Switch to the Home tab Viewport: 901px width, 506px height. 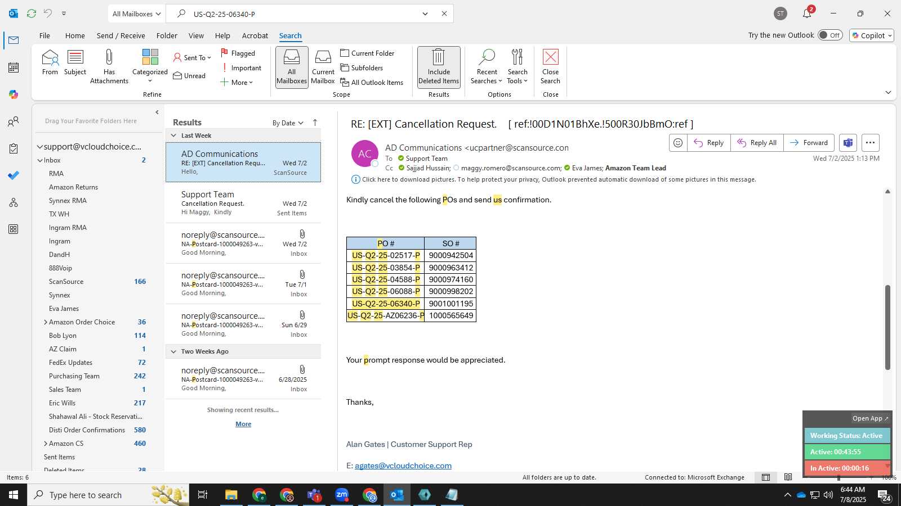coord(75,35)
